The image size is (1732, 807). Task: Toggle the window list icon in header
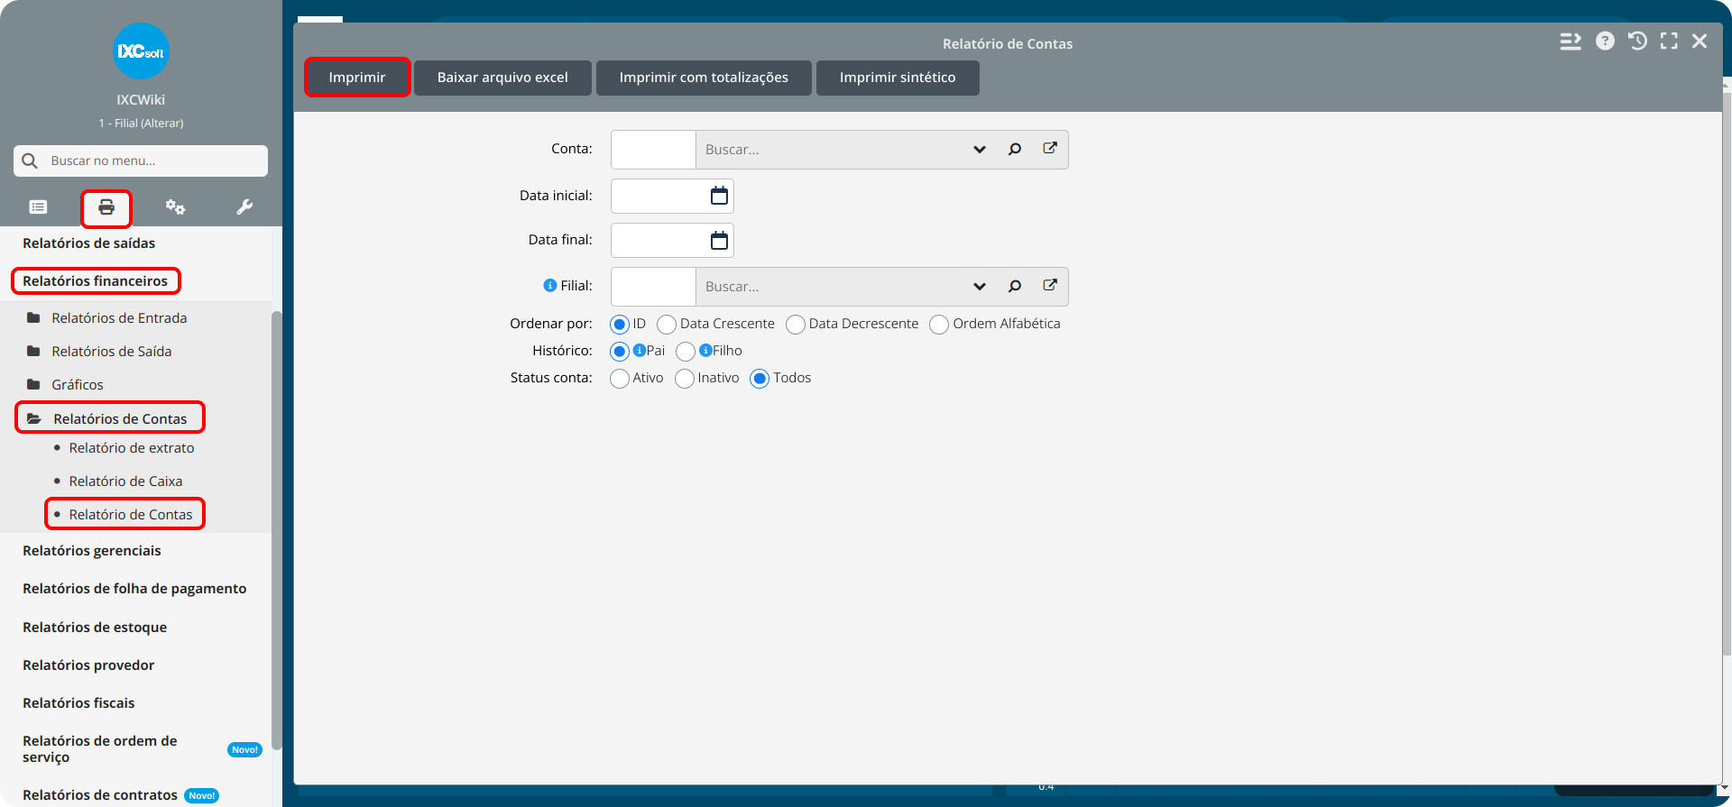pyautogui.click(x=1571, y=41)
